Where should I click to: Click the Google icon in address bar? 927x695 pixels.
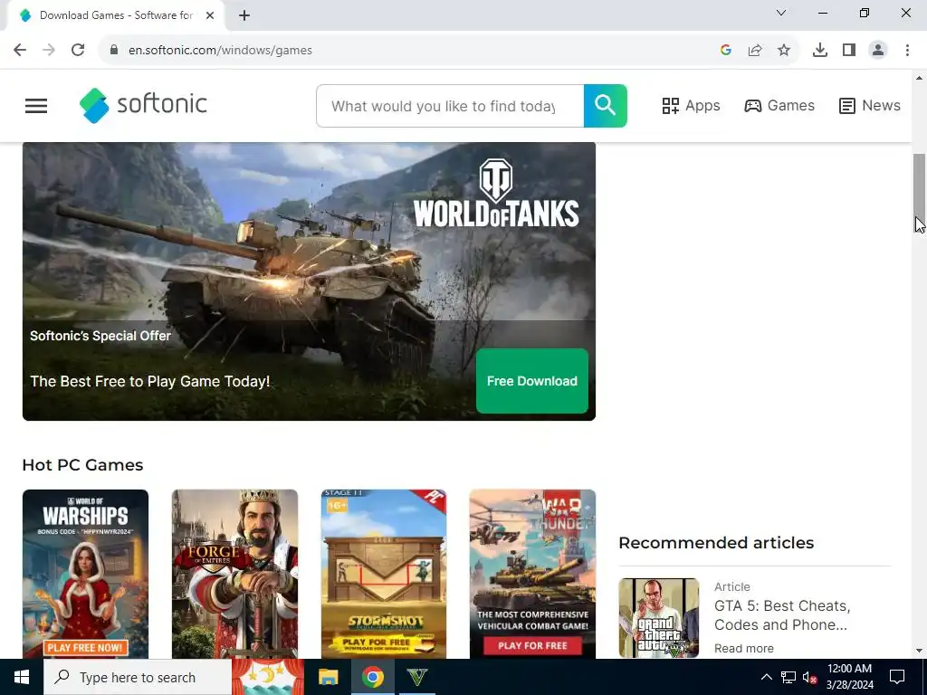(726, 51)
